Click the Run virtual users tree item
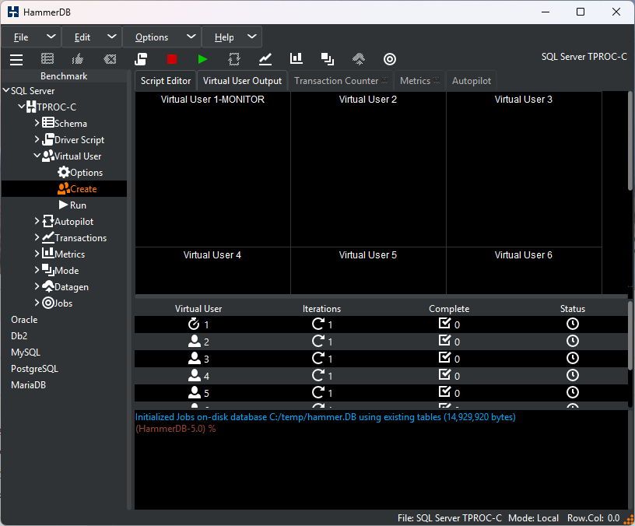635x526 pixels. click(72, 205)
